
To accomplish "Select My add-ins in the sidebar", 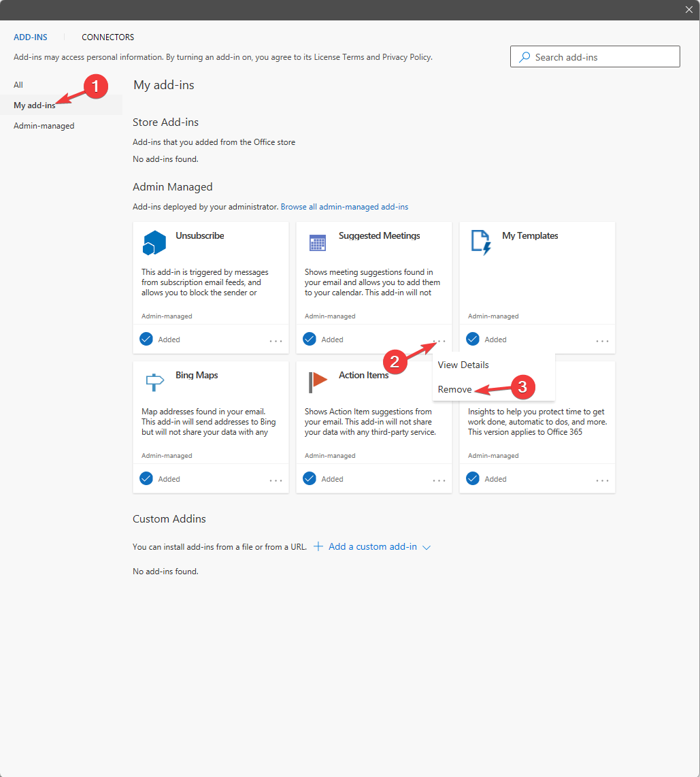I will 35,105.
